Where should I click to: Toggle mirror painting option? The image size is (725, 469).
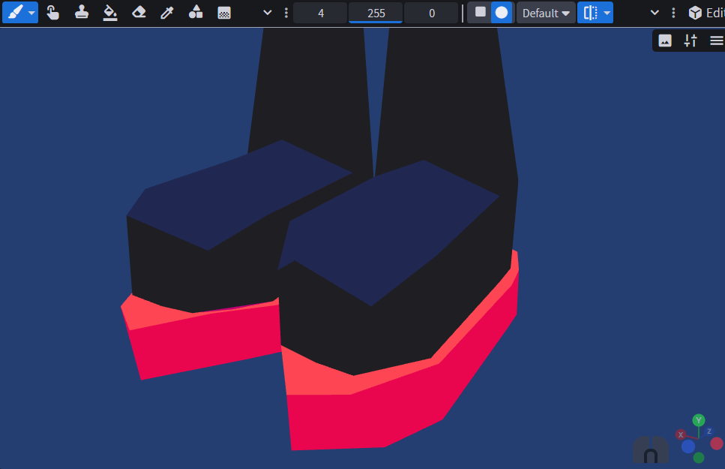coord(591,13)
